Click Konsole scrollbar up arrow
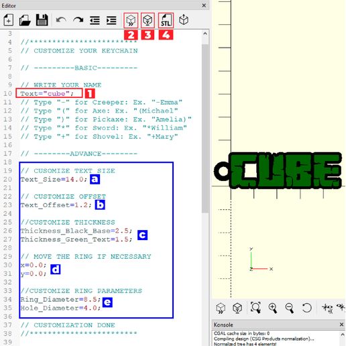 343,335
